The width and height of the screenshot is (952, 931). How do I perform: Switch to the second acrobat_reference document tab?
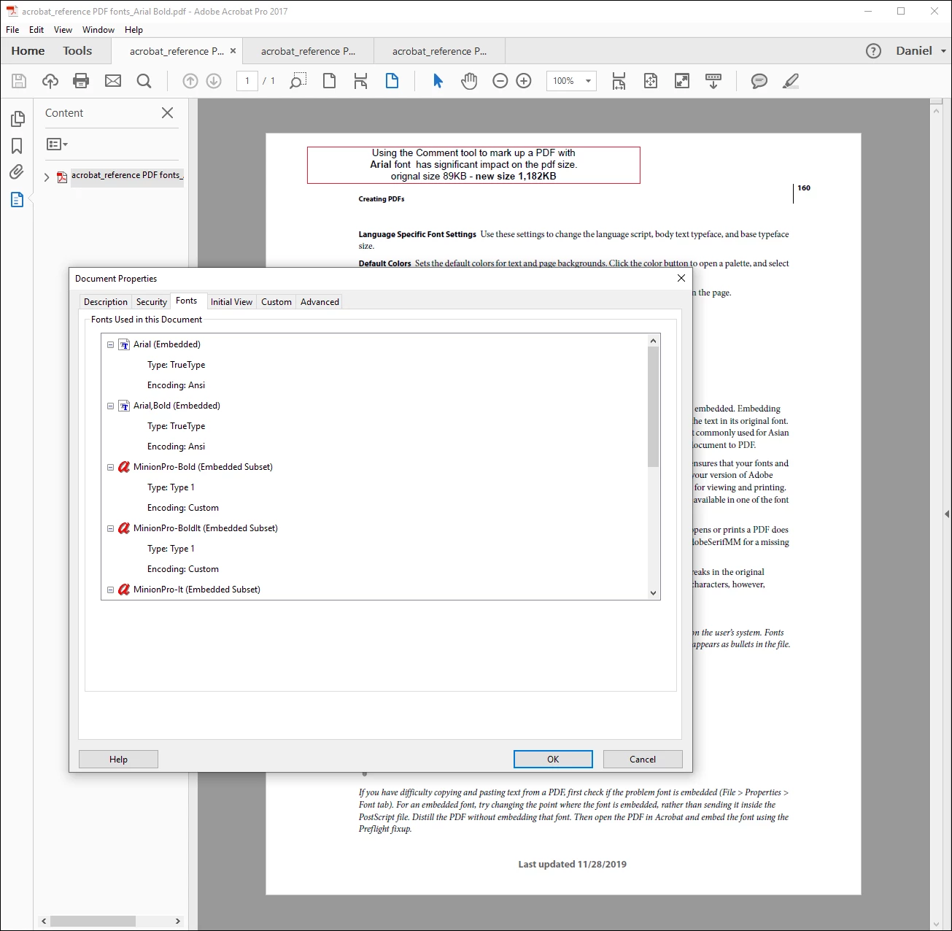point(308,51)
